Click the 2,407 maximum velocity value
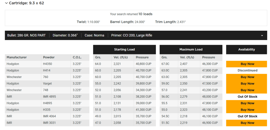 184,64
